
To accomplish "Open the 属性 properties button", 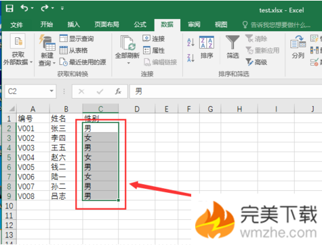I will click(154, 50).
